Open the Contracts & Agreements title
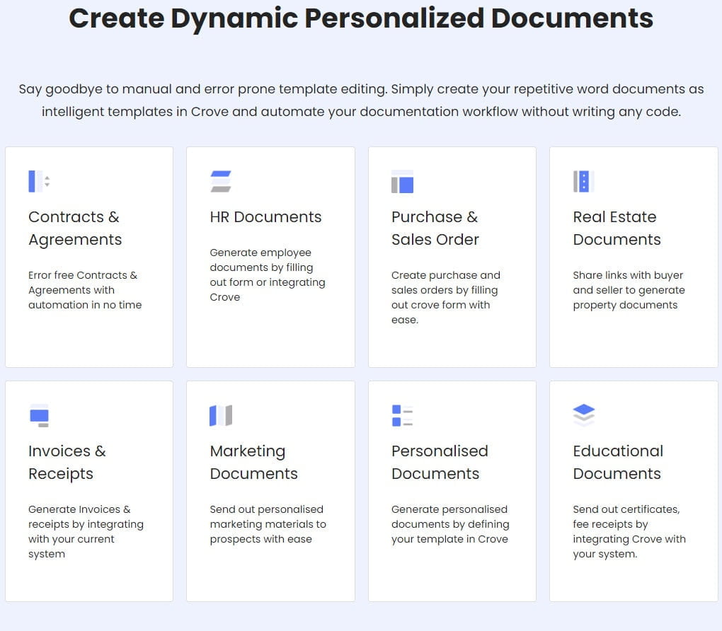 tap(74, 228)
